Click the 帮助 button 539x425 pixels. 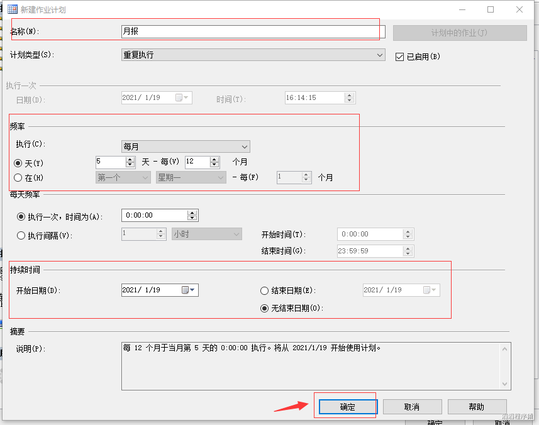point(477,407)
